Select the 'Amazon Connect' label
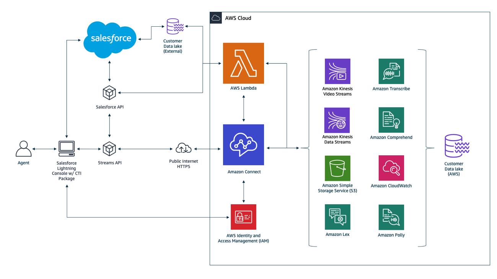497x279 pixels. [x=244, y=172]
